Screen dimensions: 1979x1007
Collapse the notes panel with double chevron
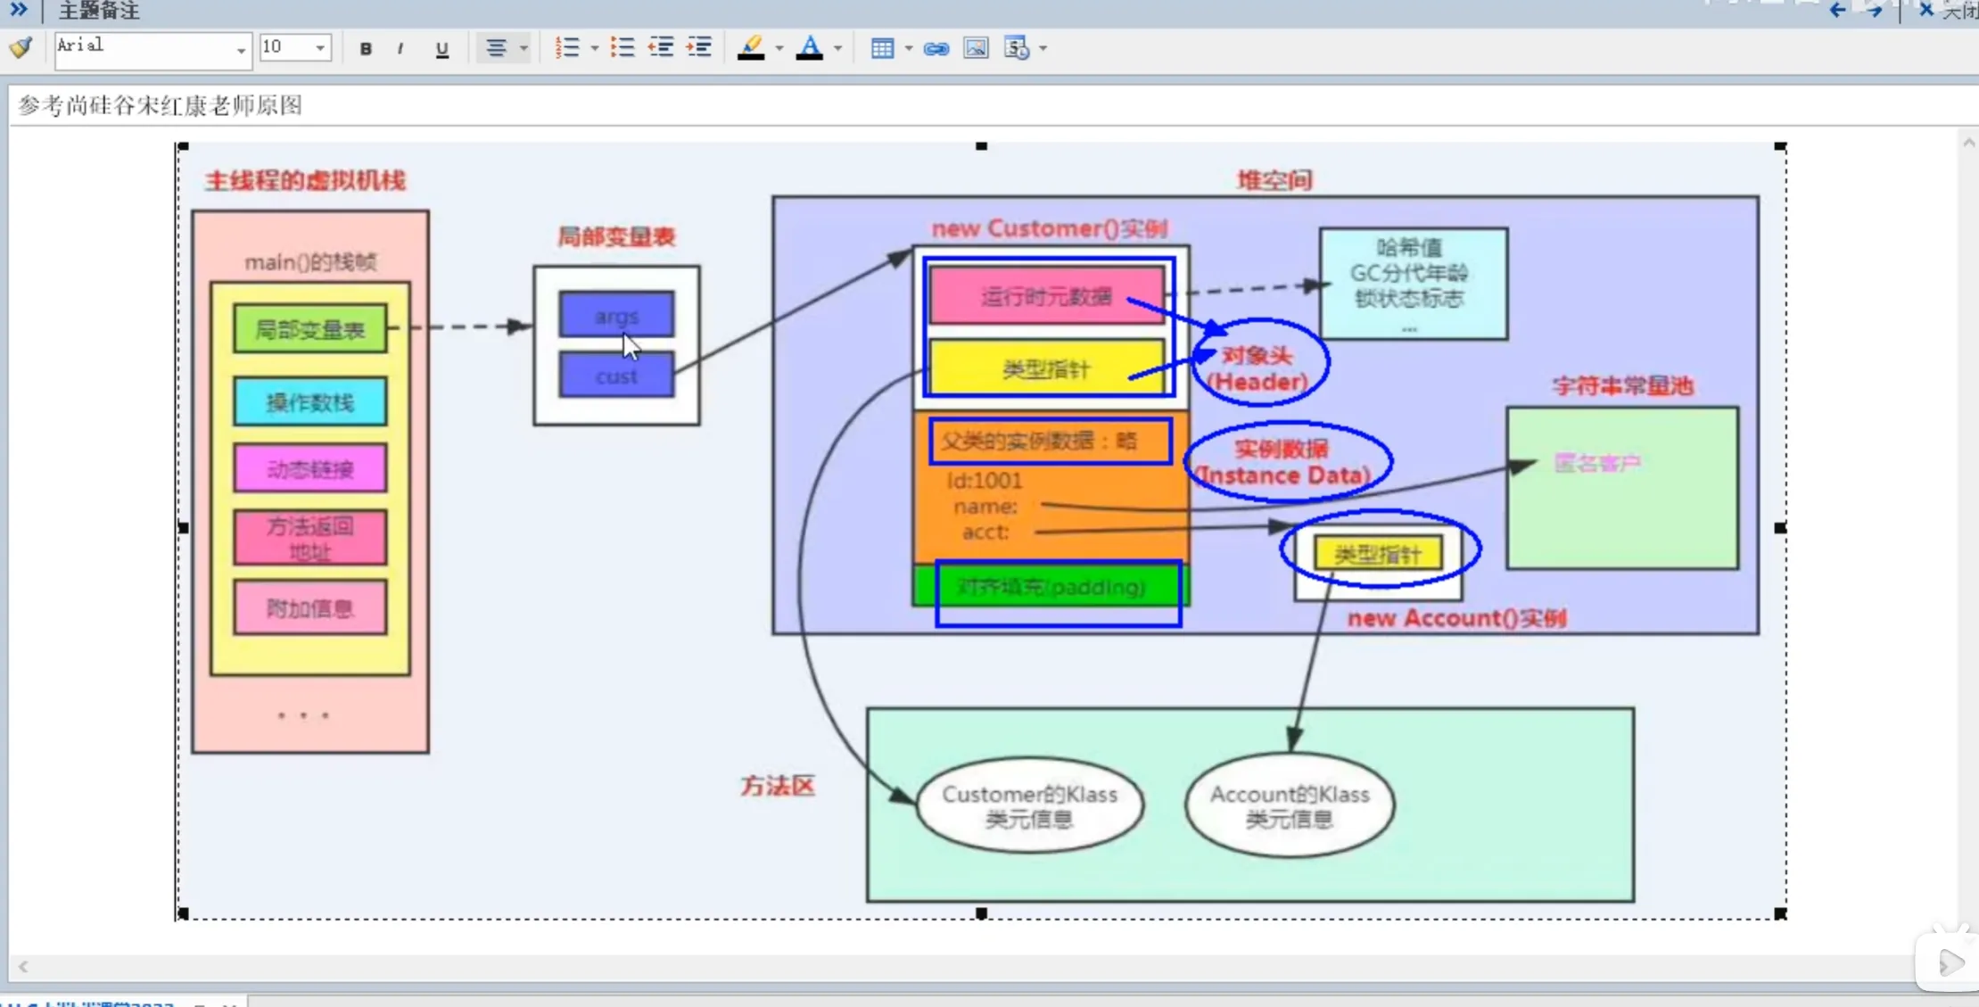click(18, 10)
